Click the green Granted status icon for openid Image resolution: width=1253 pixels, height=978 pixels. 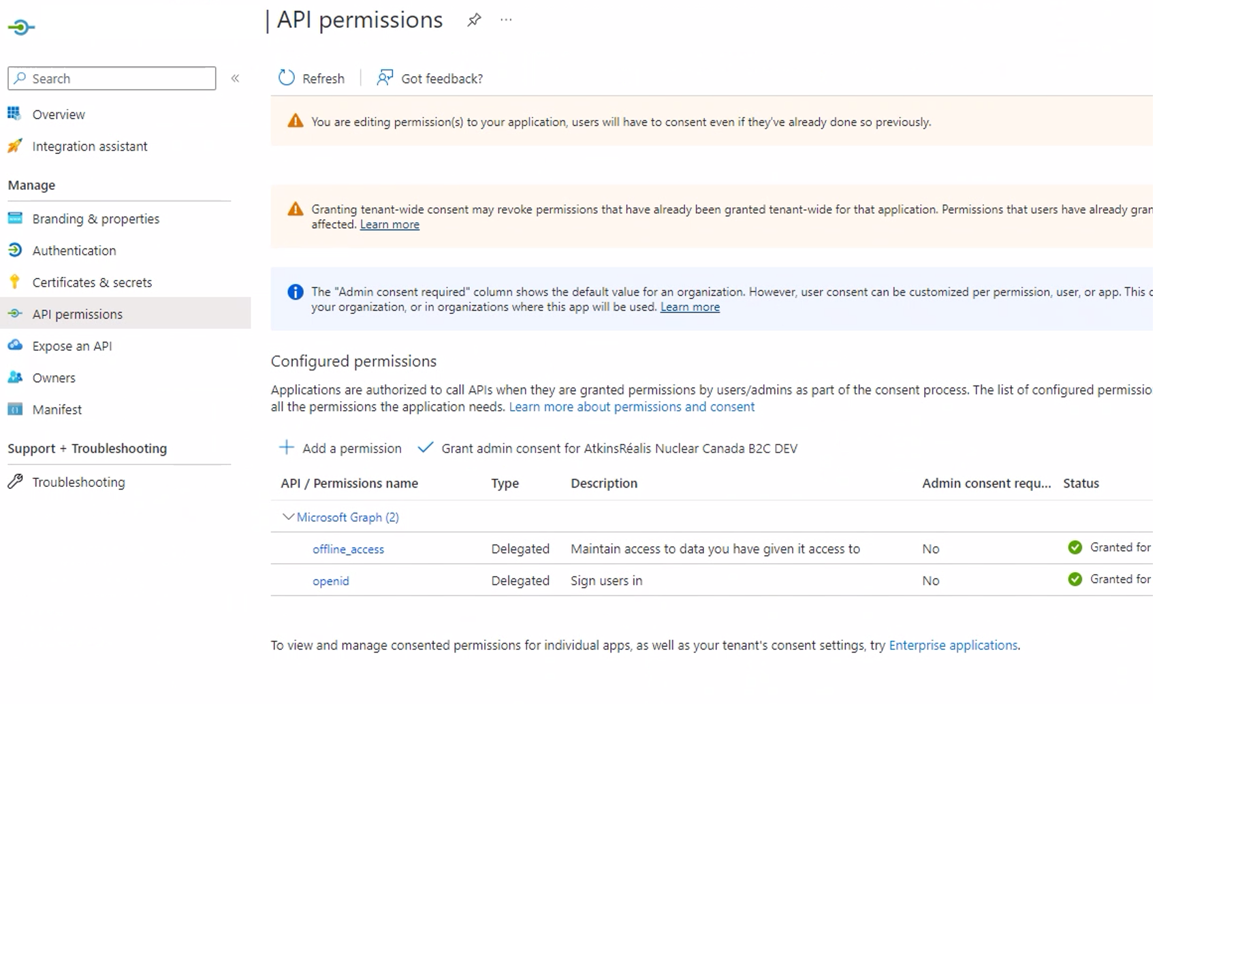coord(1075,579)
